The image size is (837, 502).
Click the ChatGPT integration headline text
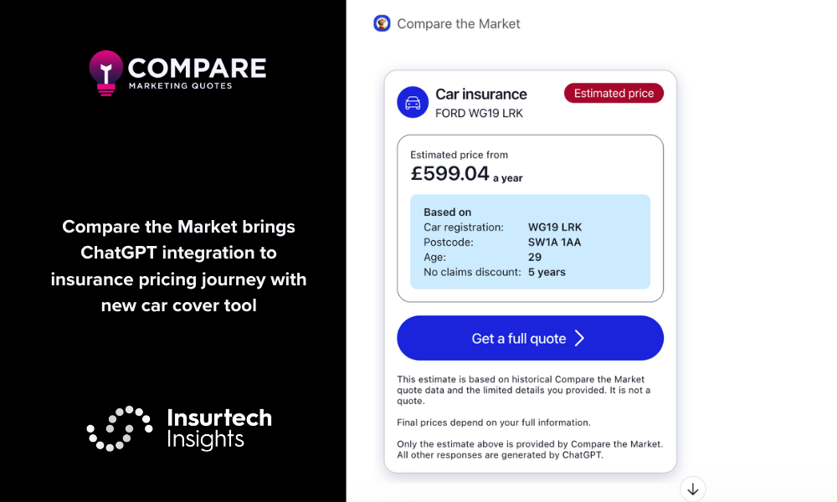(x=178, y=266)
